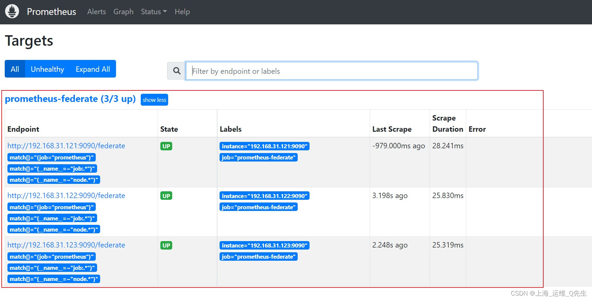Open the Prometheus home brand link
592x300 pixels.
point(51,12)
